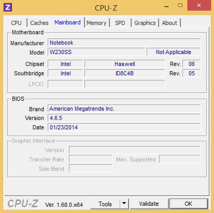Click the CPU-Z app icon in title bar

click(x=8, y=7)
